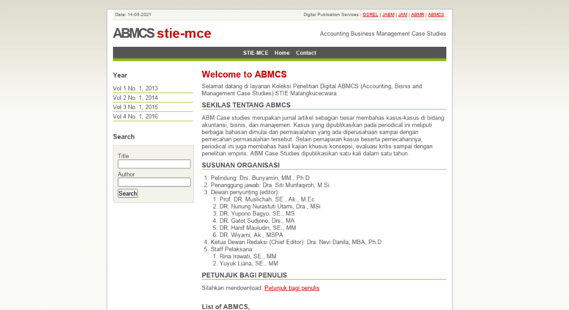Viewport: 569px width, 310px height.
Task: Click the ABMCS stie-mce site logo
Action: click(x=162, y=34)
